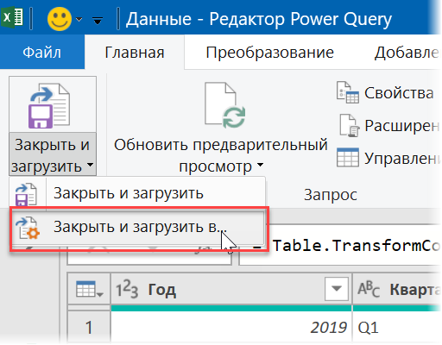Screen dimensions: 442x345
Task: Switch to the Преобразование ribbon tab
Action: click(269, 53)
